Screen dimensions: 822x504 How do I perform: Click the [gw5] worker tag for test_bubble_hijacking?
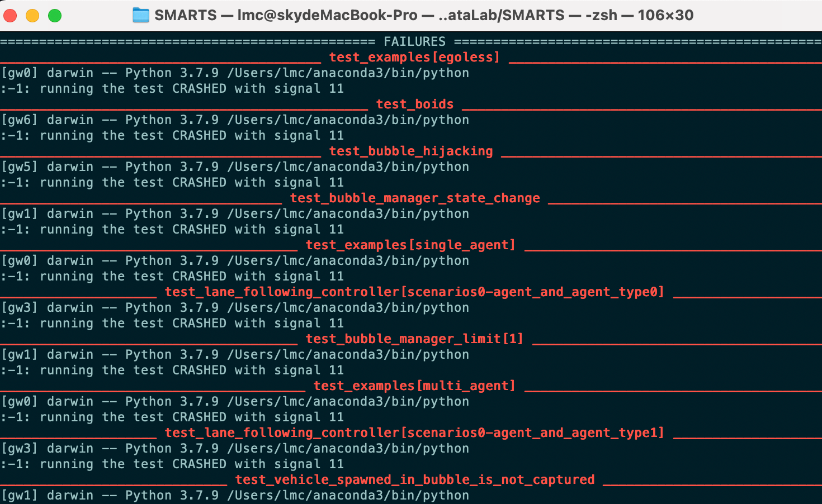point(17,167)
